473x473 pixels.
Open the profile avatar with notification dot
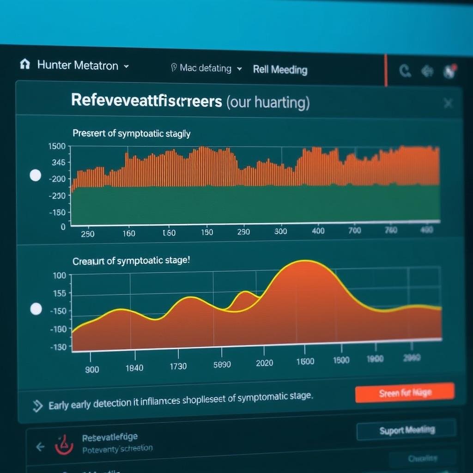pos(449,71)
